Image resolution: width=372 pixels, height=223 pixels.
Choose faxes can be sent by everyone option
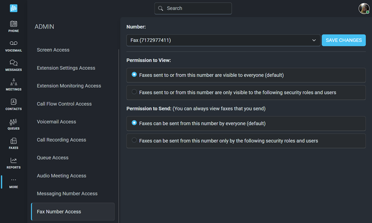(134, 123)
